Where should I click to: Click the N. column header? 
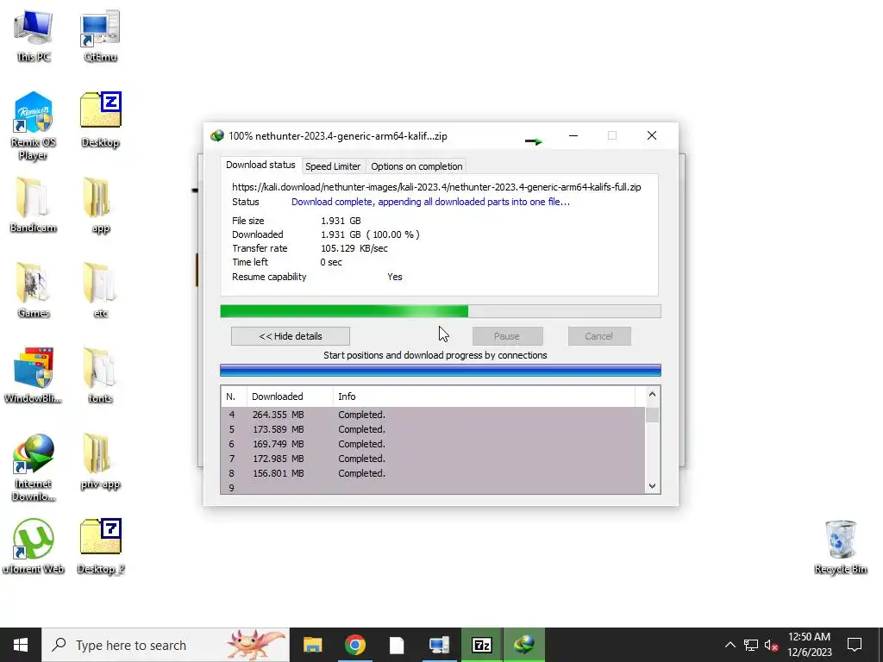click(234, 397)
